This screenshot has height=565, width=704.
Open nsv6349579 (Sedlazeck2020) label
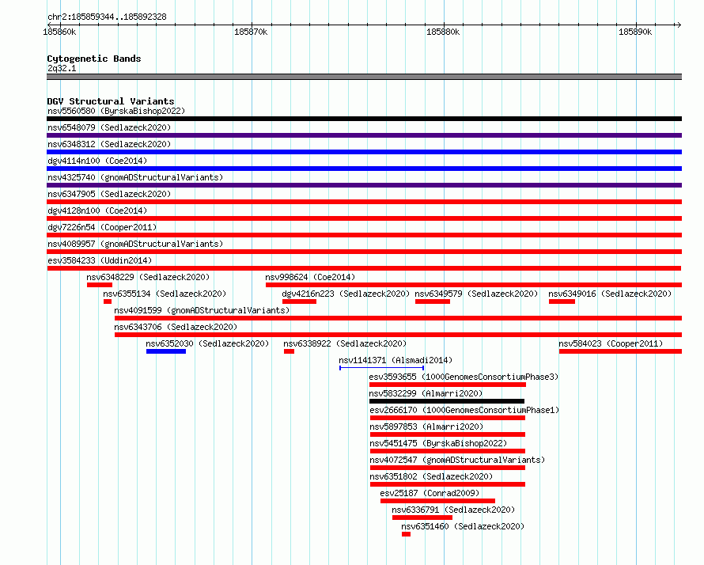click(476, 294)
